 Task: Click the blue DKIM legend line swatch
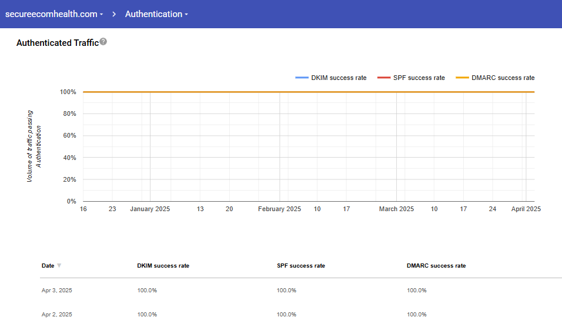click(x=302, y=78)
